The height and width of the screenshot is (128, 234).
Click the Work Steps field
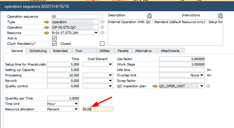tap(182, 64)
